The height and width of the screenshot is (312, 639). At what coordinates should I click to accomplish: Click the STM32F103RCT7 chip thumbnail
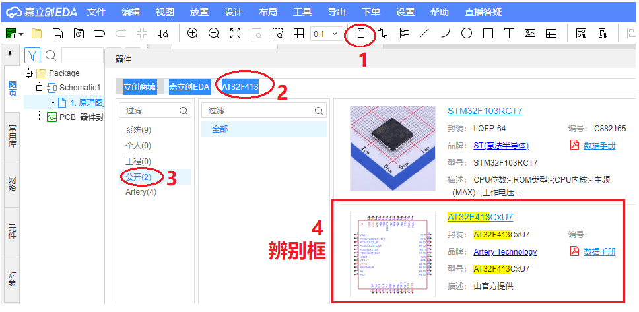384,148
